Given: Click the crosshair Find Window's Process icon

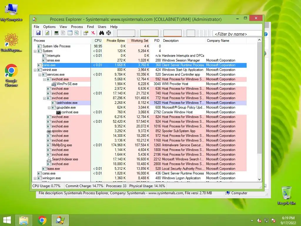Looking at the screenshot, I should pyautogui.click(x=109, y=33).
